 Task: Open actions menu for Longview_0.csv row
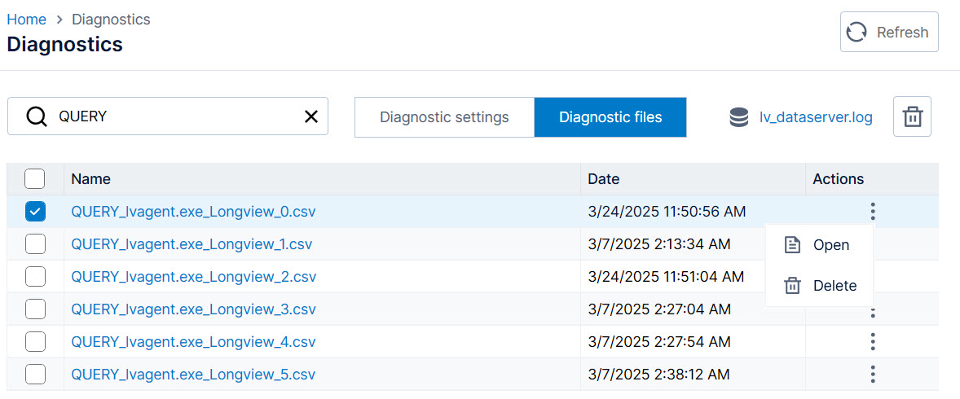(x=873, y=212)
